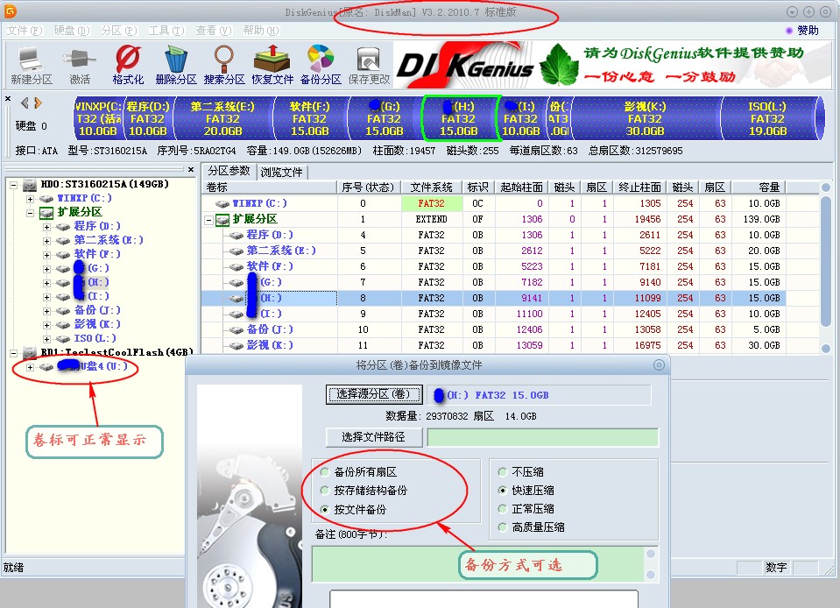The height and width of the screenshot is (608, 840).
Task: Expand 影视 (K:) node in tree
Action: (x=46, y=325)
